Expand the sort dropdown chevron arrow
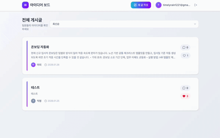Image resolution: width=220 pixels, height=138 pixels. (x=195, y=24)
